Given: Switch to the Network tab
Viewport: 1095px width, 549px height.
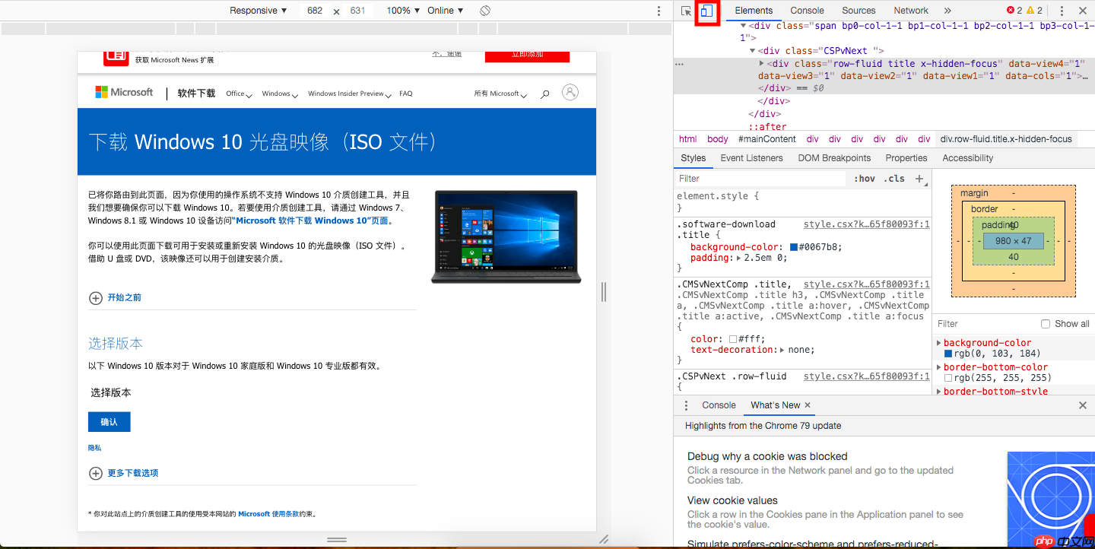Looking at the screenshot, I should 910,11.
